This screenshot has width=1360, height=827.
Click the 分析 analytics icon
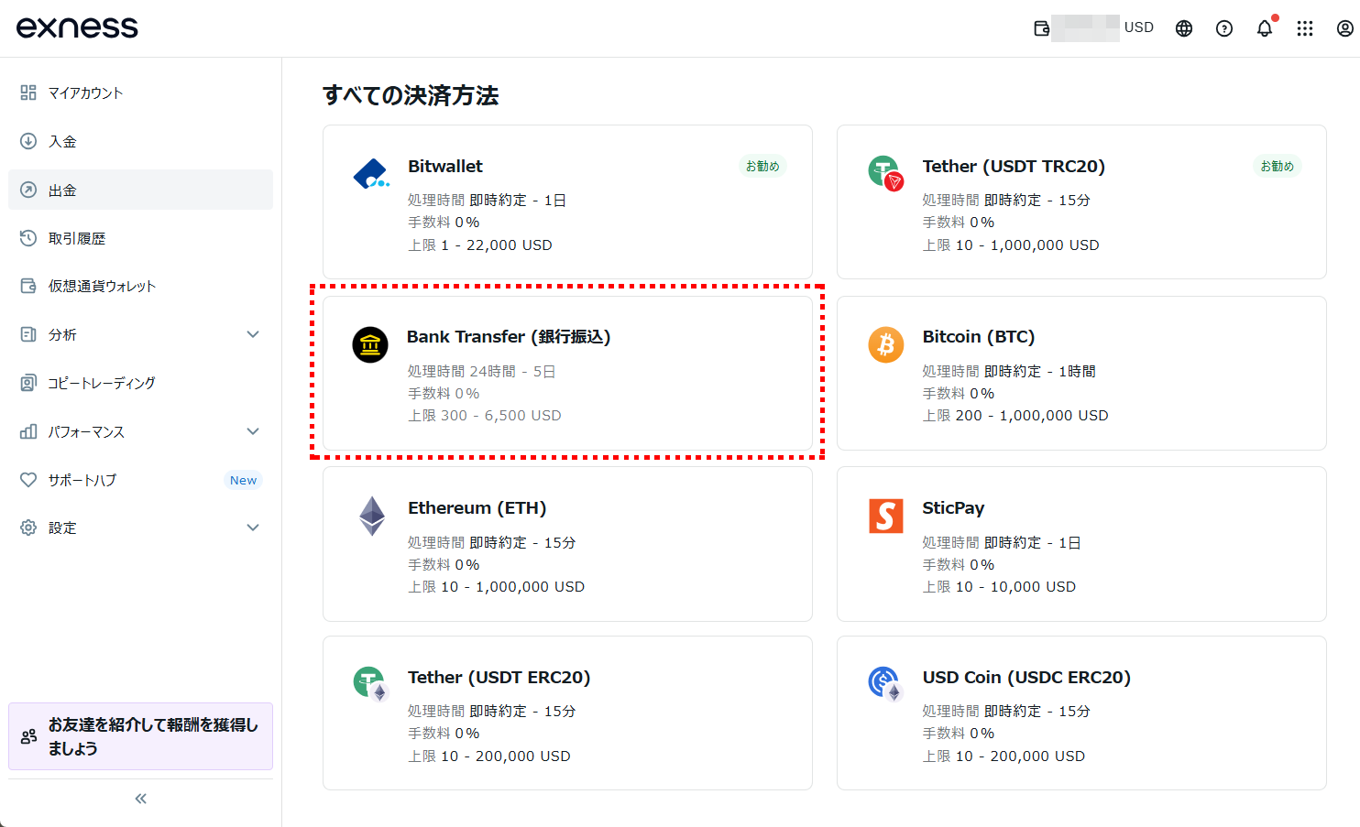(28, 334)
